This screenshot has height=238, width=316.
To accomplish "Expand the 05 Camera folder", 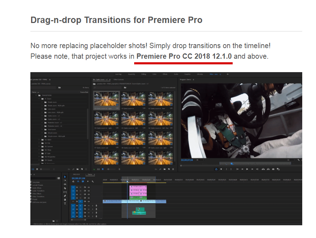I will click(x=39, y=146).
